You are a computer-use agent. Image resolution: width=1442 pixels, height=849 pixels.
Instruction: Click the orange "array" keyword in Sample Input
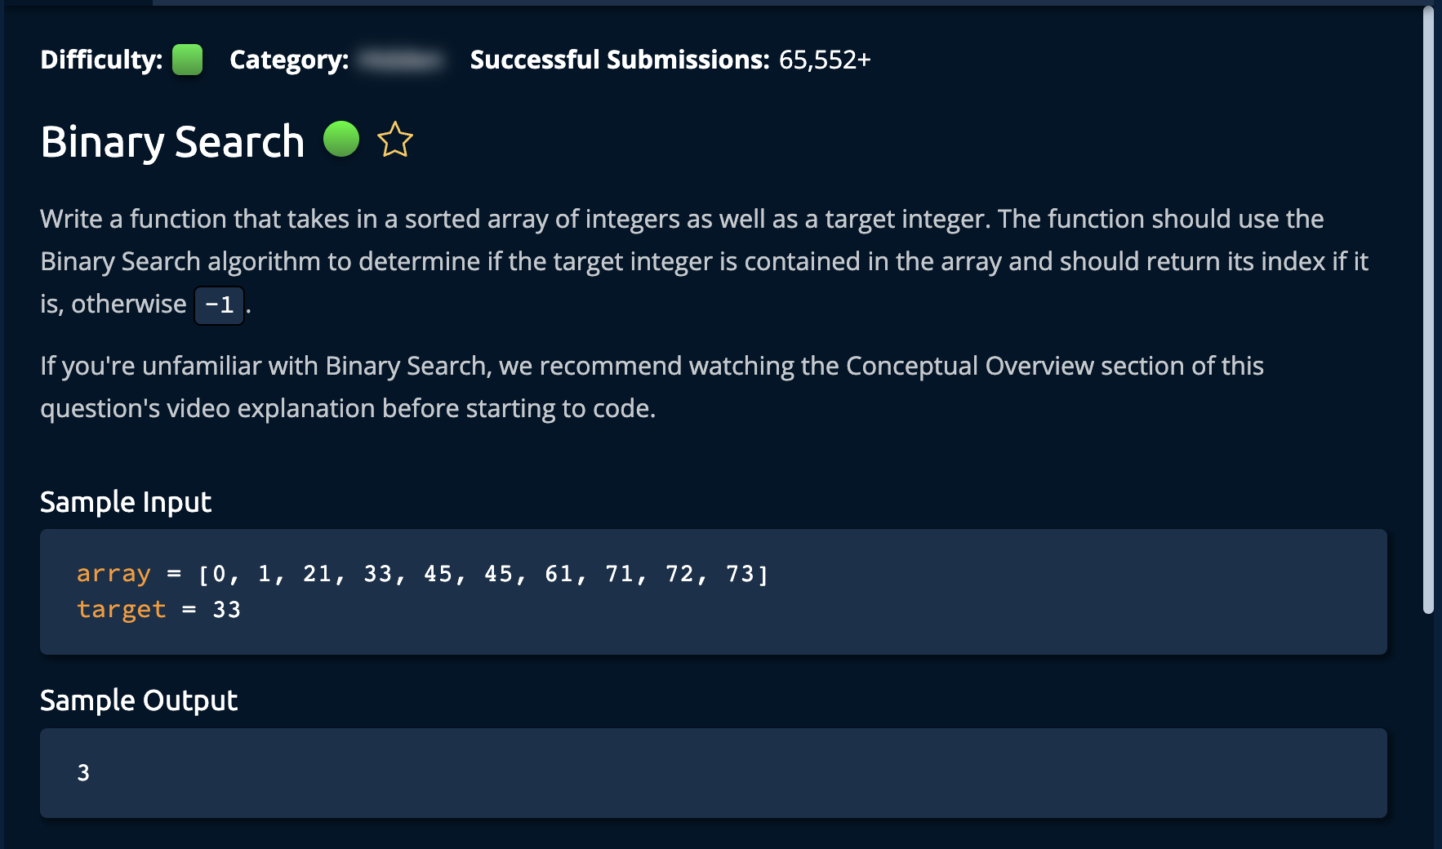[x=113, y=574]
